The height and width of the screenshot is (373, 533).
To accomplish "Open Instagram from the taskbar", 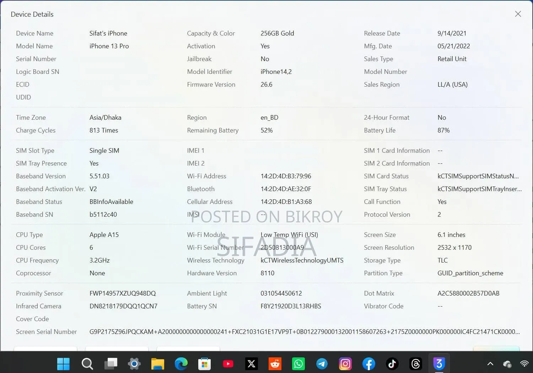I will [x=345, y=364].
